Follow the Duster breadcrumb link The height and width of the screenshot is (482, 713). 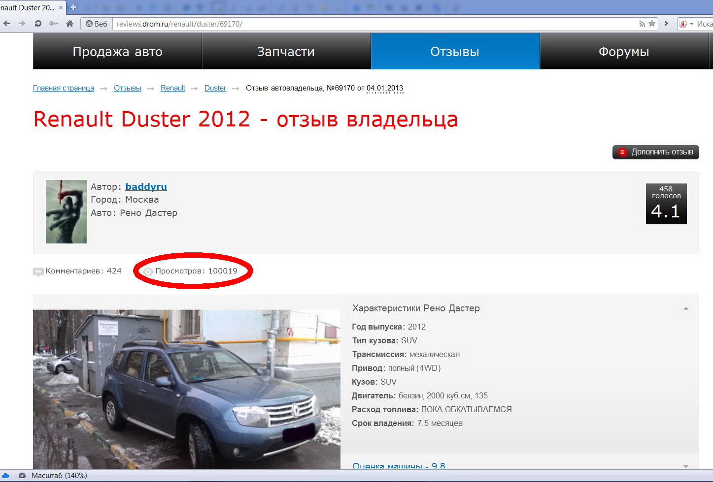point(215,88)
